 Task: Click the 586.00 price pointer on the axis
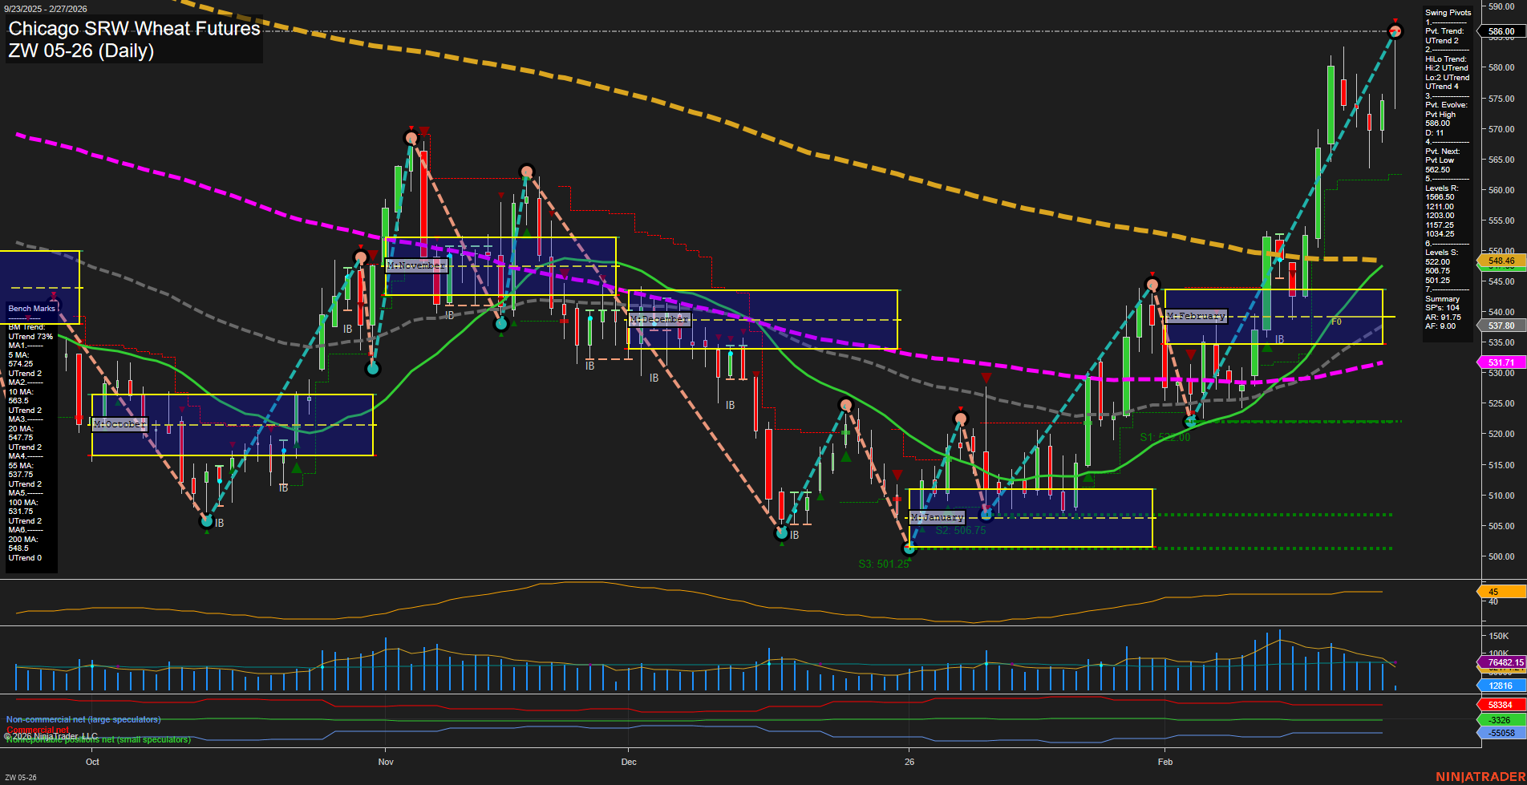pyautogui.click(x=1502, y=30)
